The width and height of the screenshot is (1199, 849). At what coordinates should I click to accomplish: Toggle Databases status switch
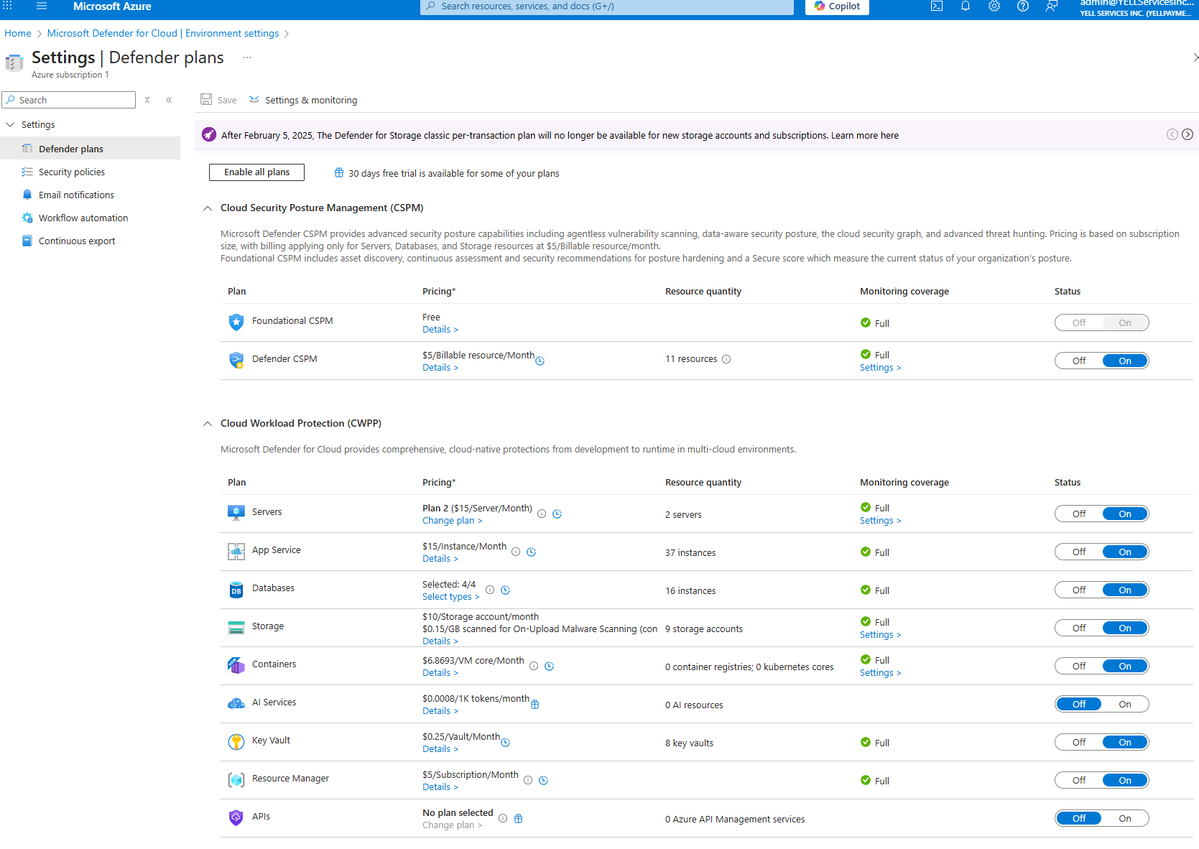coord(1101,590)
